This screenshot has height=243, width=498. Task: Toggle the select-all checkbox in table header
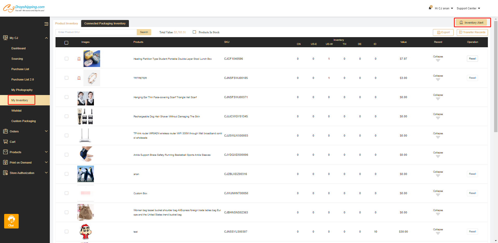tap(66, 43)
